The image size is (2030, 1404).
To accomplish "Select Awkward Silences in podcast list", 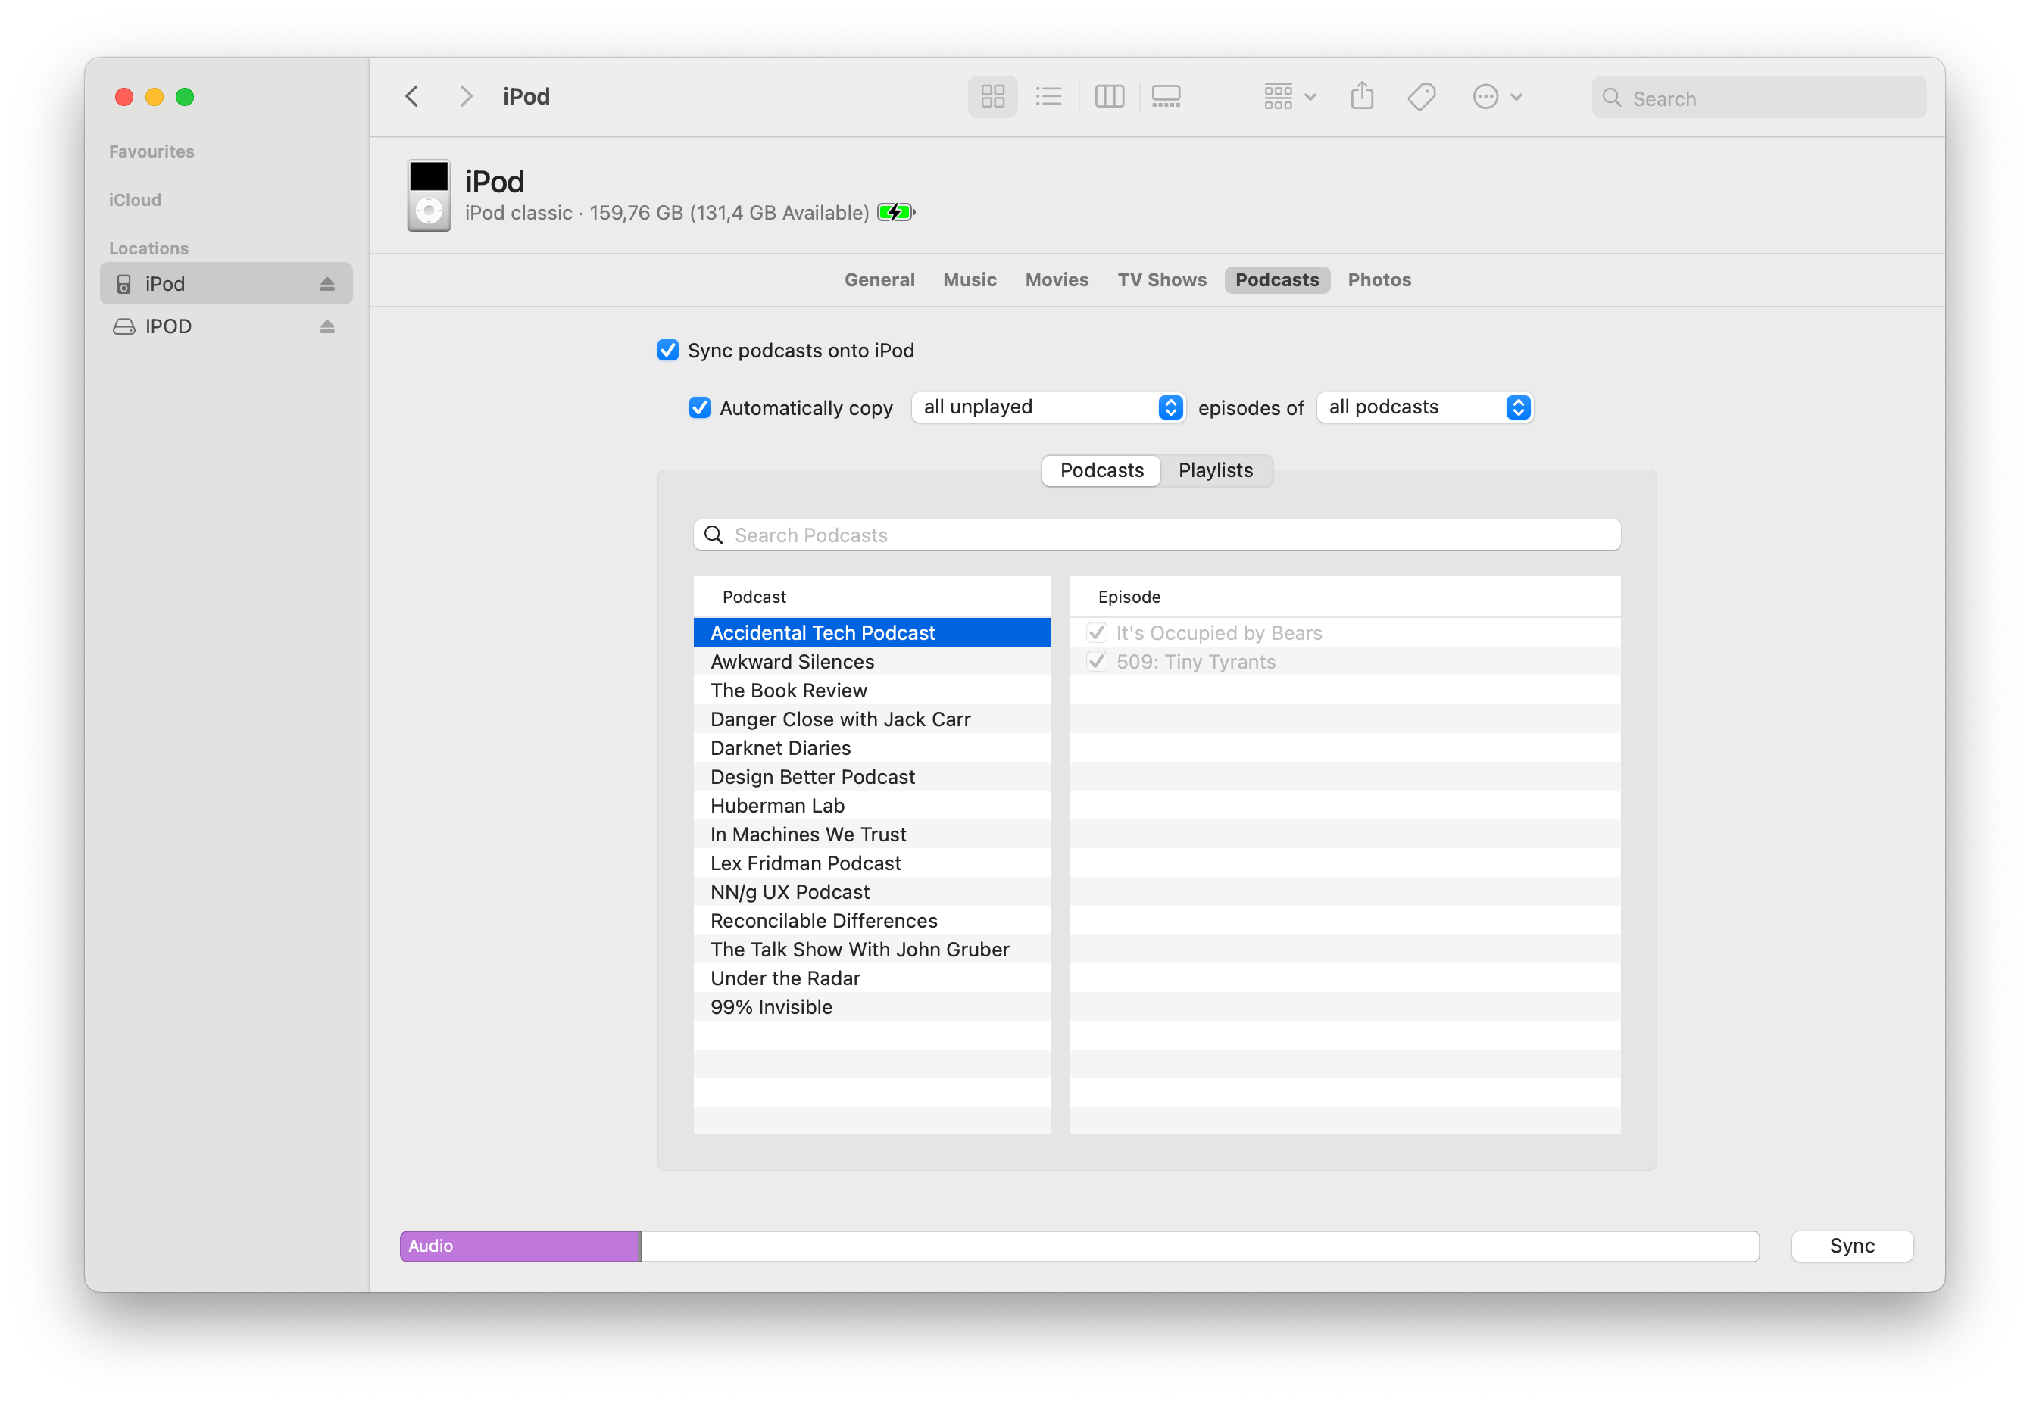I will point(872,662).
